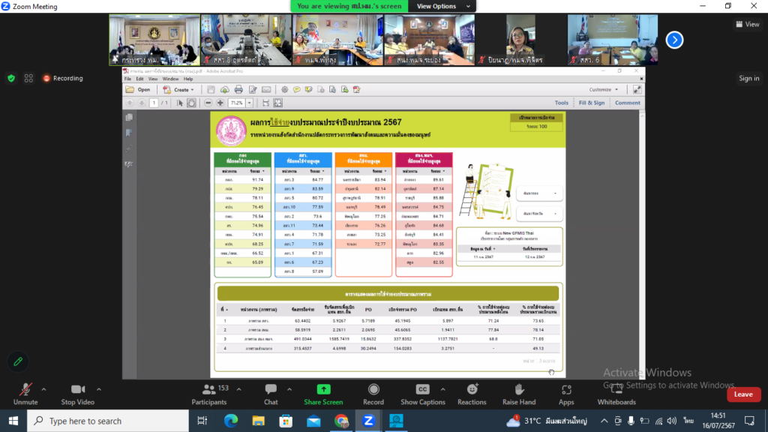Image resolution: width=768 pixels, height=432 pixels.
Task: Click the zoom in plus icon
Action: 220,103
